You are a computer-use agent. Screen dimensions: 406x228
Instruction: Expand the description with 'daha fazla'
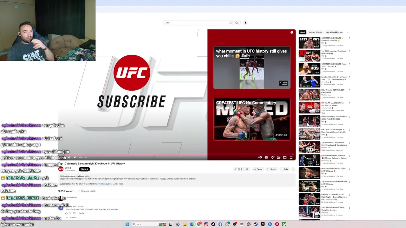point(118,184)
